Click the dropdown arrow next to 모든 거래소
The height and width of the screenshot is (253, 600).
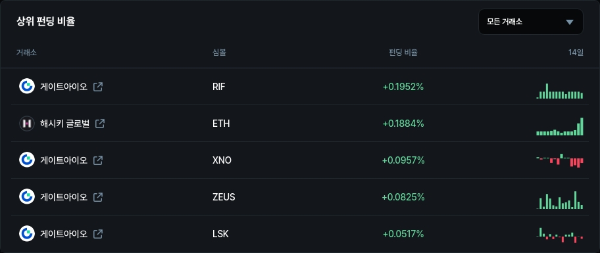(x=570, y=22)
